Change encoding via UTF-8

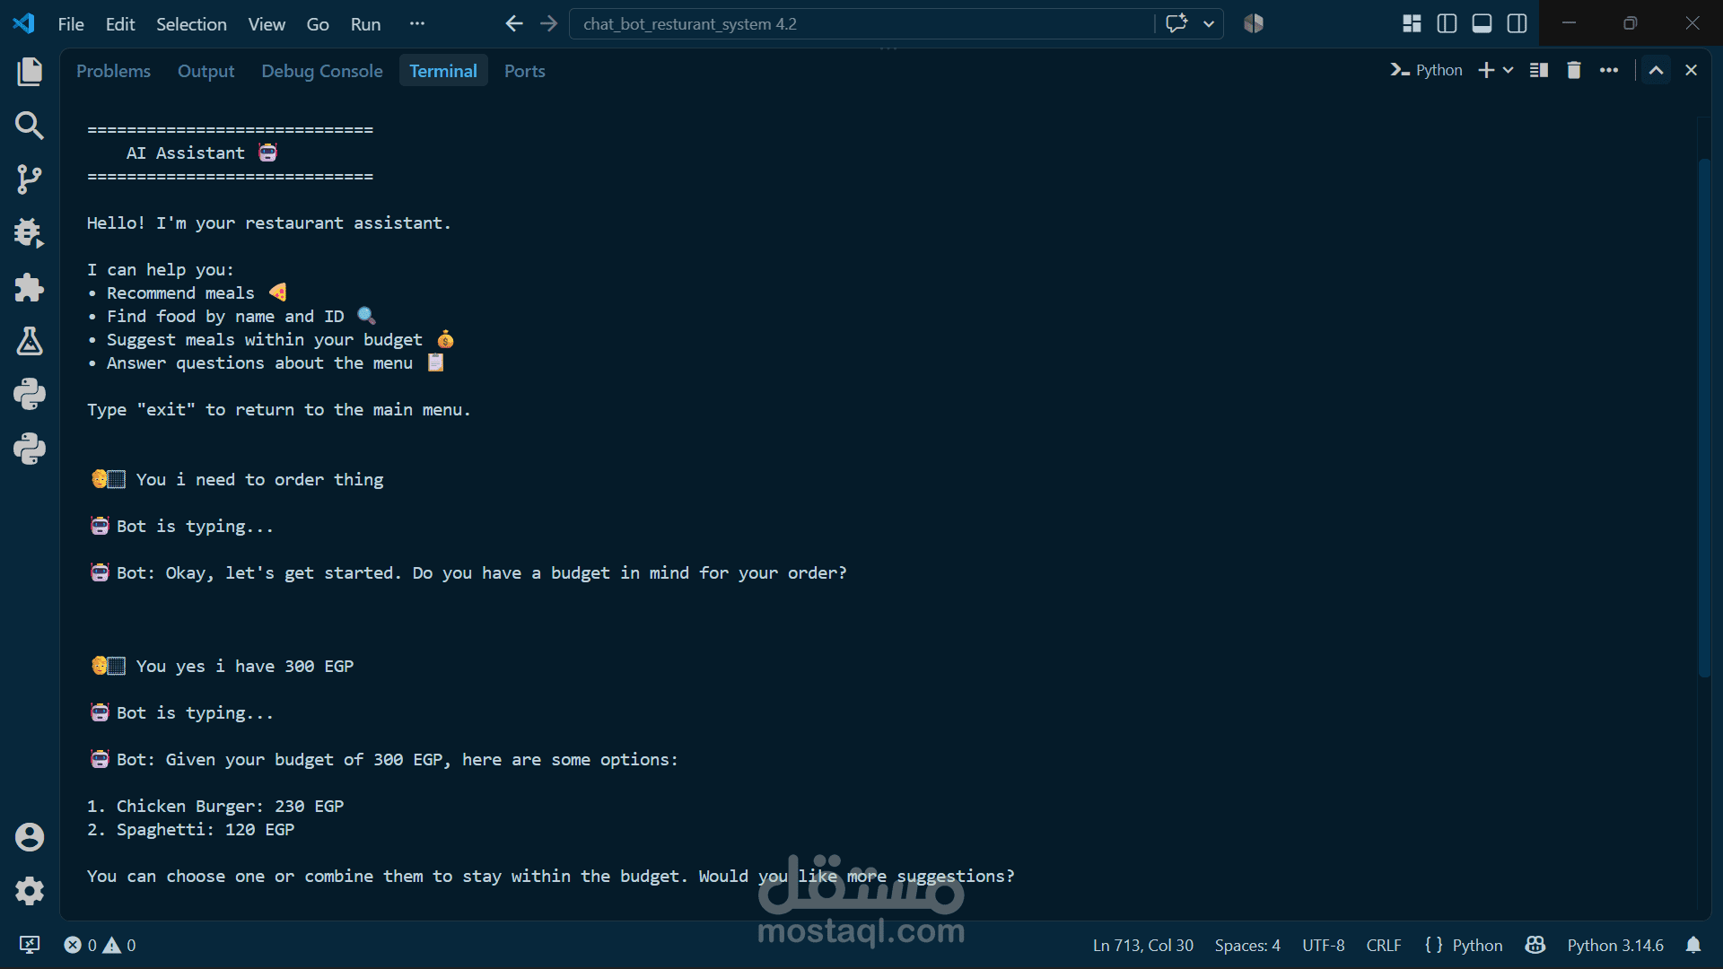pos(1323,945)
